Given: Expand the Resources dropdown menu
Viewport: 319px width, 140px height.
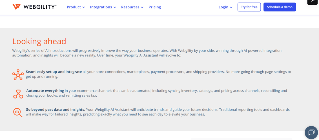Looking at the screenshot, I should tap(132, 7).
